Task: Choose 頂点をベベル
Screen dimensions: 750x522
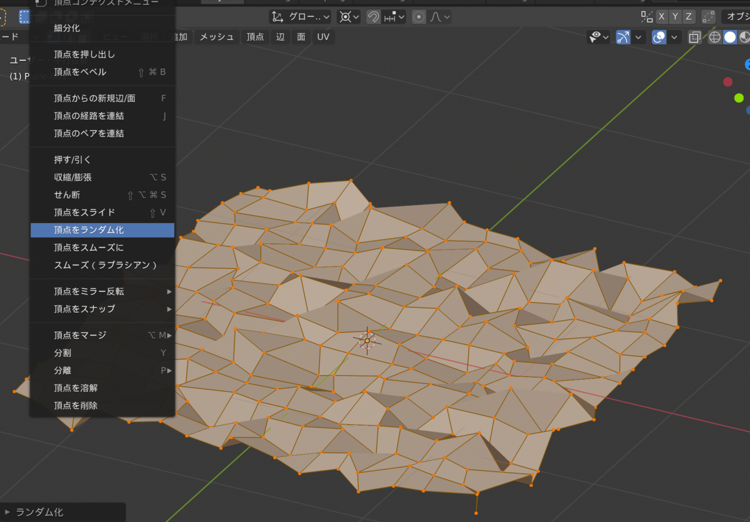Action: coord(102,72)
